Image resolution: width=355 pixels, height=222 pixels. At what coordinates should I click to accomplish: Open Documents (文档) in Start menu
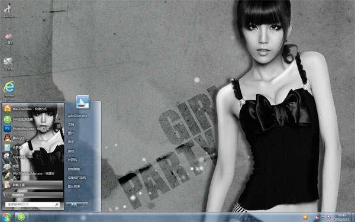click(71, 124)
